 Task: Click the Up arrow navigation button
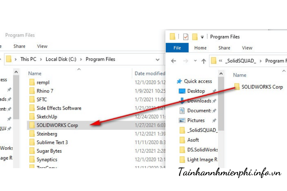(x=203, y=61)
